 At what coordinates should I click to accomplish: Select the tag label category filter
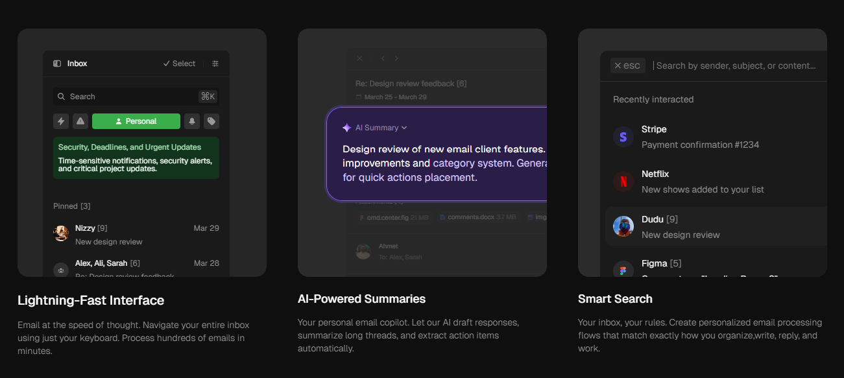click(x=211, y=121)
